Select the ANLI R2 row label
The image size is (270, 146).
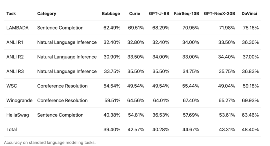(x=15, y=57)
